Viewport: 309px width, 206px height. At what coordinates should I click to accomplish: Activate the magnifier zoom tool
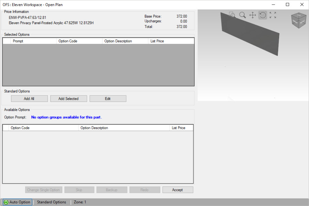pyautogui.click(x=242, y=15)
